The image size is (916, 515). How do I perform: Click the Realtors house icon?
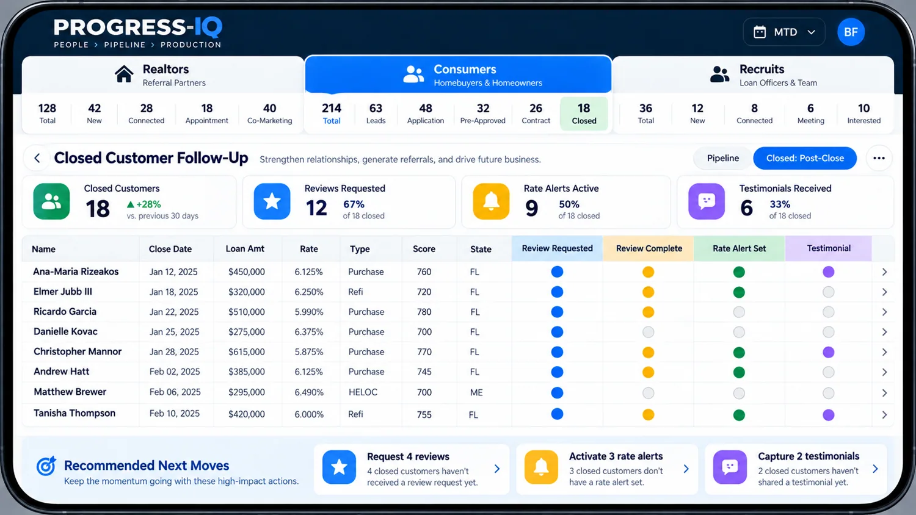(x=124, y=74)
